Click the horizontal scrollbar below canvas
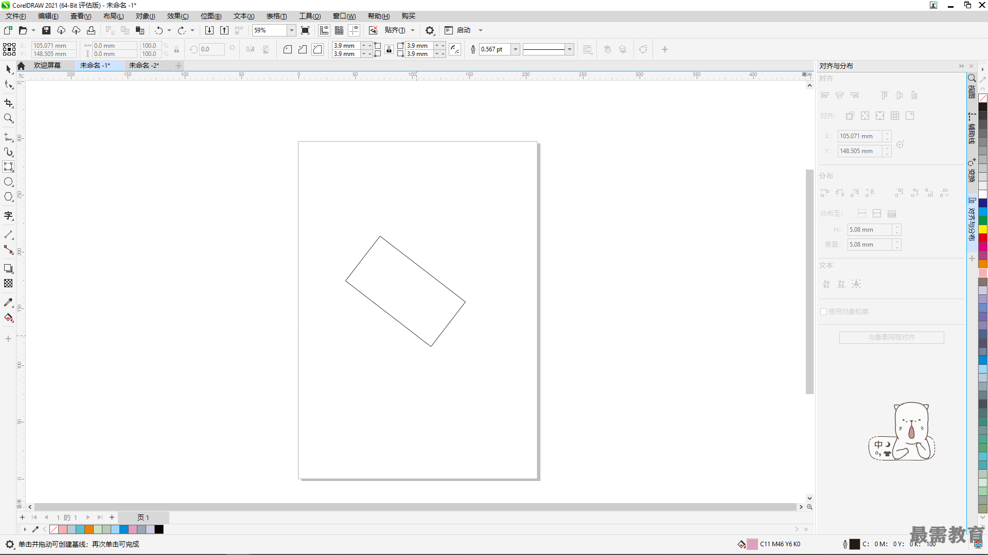Image resolution: width=988 pixels, height=555 pixels. pyautogui.click(x=415, y=507)
